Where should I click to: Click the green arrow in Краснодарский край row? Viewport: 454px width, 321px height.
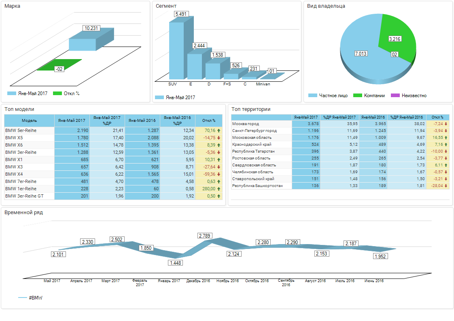446,145
